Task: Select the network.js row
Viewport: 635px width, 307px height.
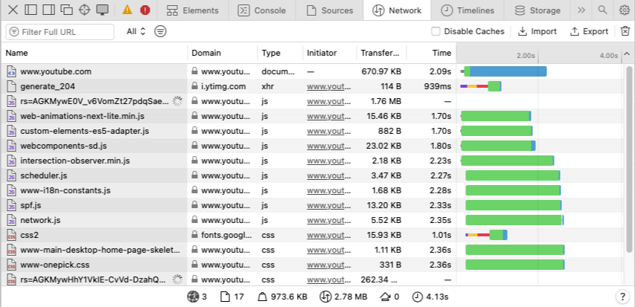Action: coord(312,221)
